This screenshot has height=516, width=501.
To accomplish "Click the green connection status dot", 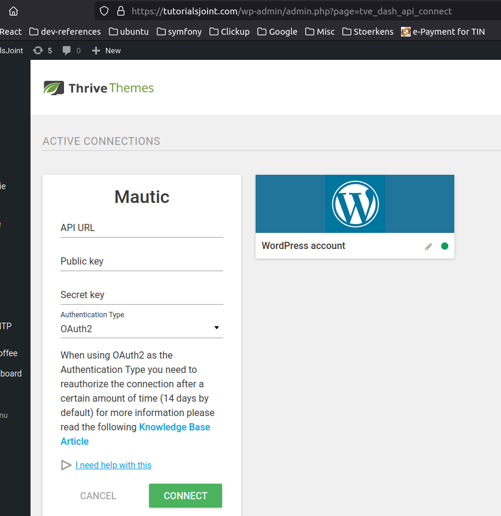I will (x=445, y=246).
